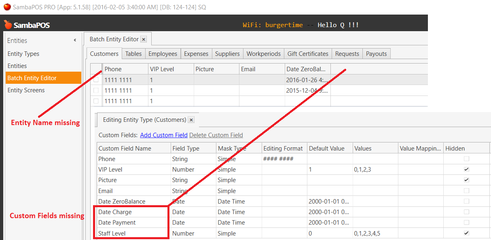Viewport: 491px width, 240px height.
Task: Toggle Hidden checkbox for Email field
Action: (x=466, y=191)
